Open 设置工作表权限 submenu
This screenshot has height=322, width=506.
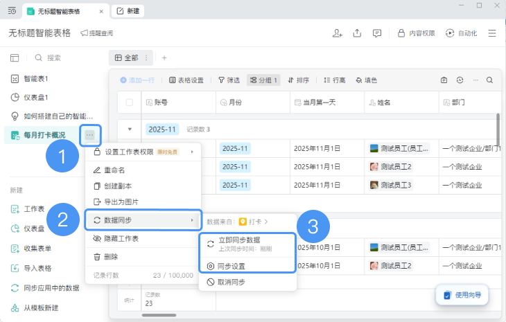coord(143,152)
